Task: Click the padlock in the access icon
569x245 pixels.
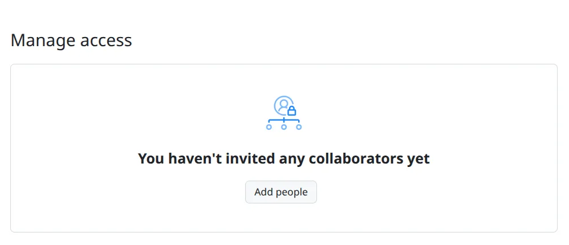Action: click(292, 110)
